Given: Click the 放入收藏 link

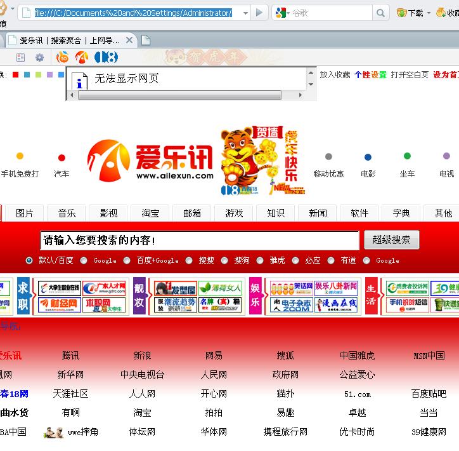Looking at the screenshot, I should [335, 75].
